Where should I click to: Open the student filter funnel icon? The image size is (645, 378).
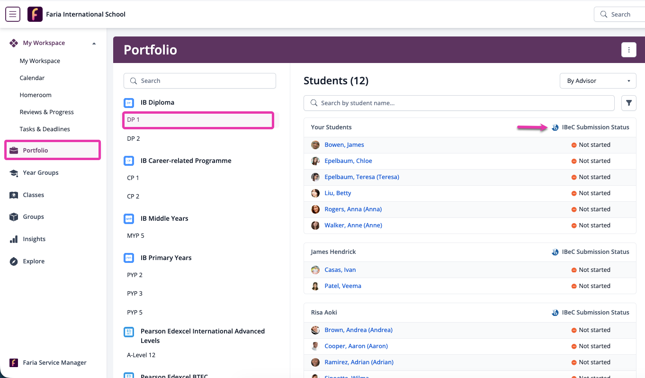(629, 103)
